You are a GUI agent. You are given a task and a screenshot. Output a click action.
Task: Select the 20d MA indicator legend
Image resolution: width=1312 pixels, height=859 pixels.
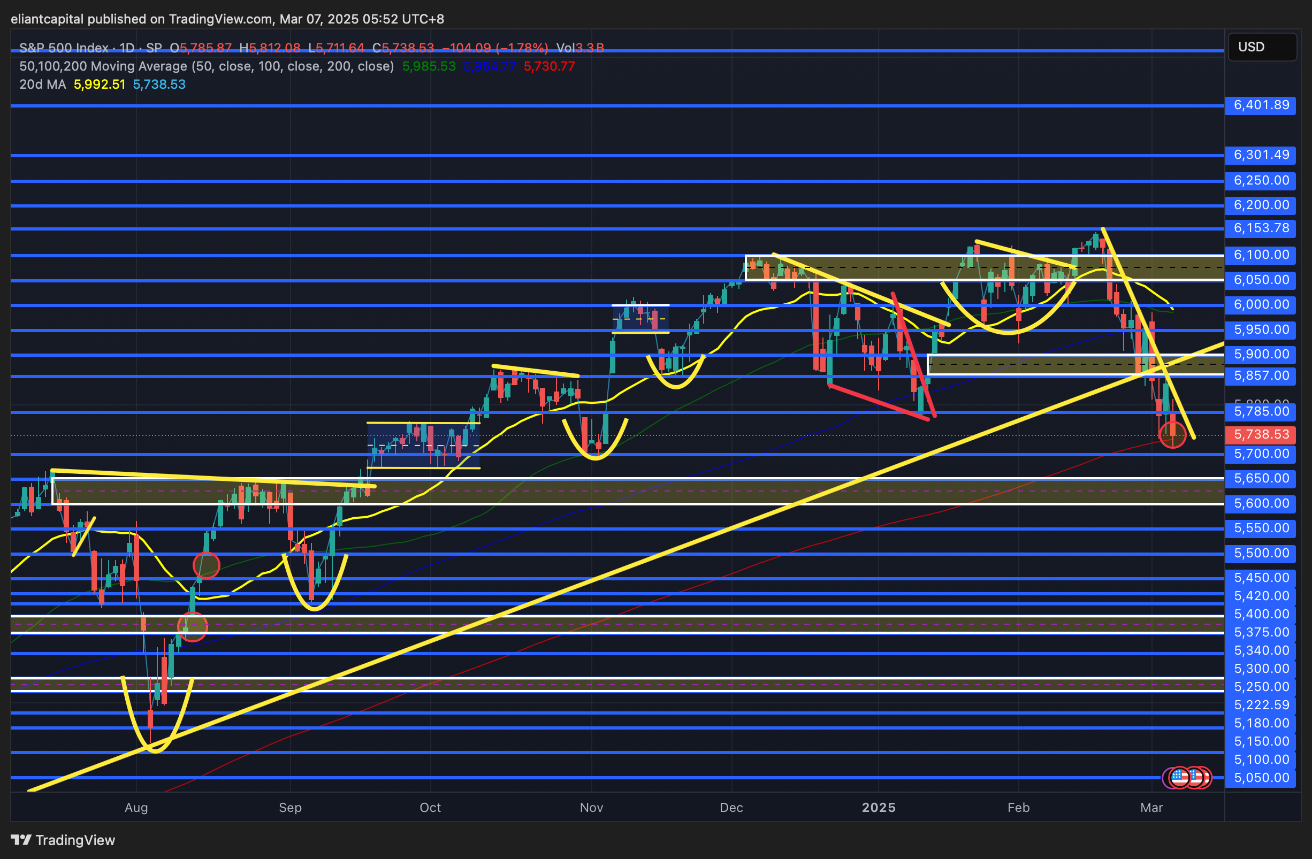click(42, 85)
